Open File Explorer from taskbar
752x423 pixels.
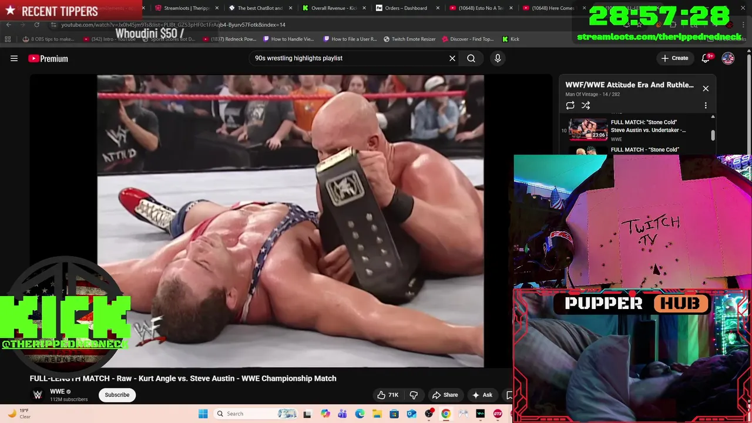(x=377, y=414)
